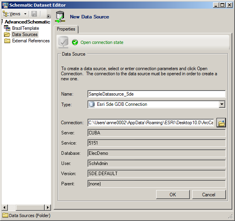Click the Server field showing CUBA
The image size is (235, 221).
tap(157, 133)
